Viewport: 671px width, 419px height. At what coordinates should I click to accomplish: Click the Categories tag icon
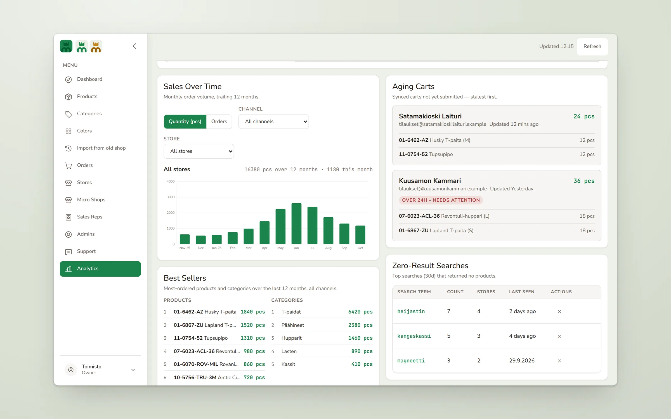click(x=68, y=114)
